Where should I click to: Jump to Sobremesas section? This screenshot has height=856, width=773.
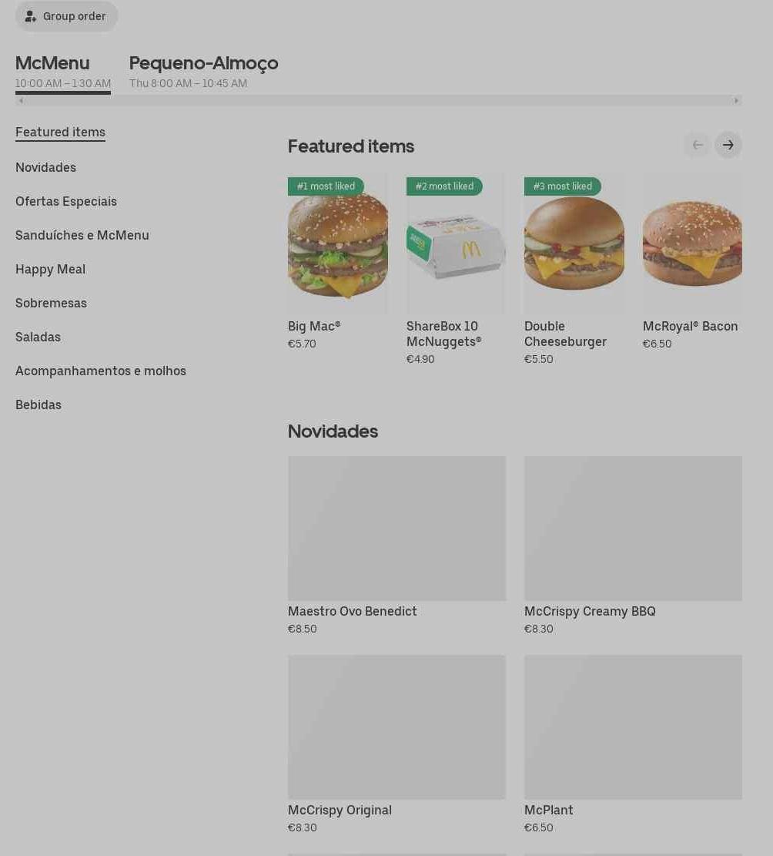tap(51, 303)
